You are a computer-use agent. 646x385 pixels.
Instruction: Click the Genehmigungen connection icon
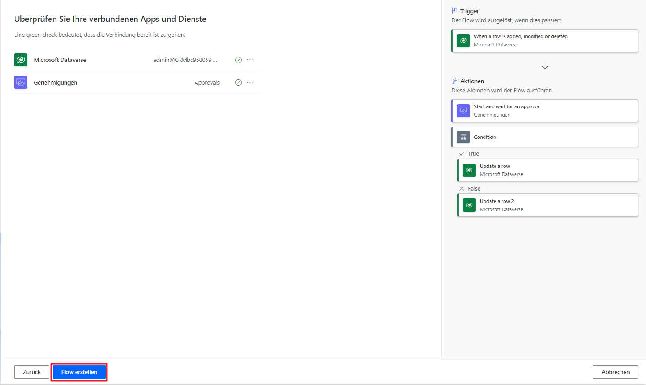tap(20, 82)
